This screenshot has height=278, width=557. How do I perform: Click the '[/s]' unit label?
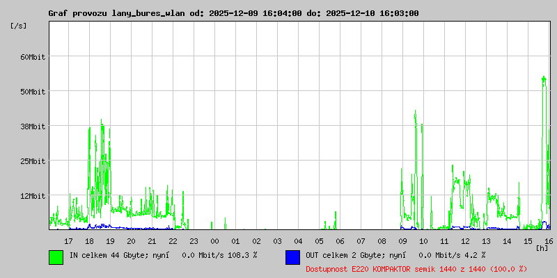coord(19,26)
